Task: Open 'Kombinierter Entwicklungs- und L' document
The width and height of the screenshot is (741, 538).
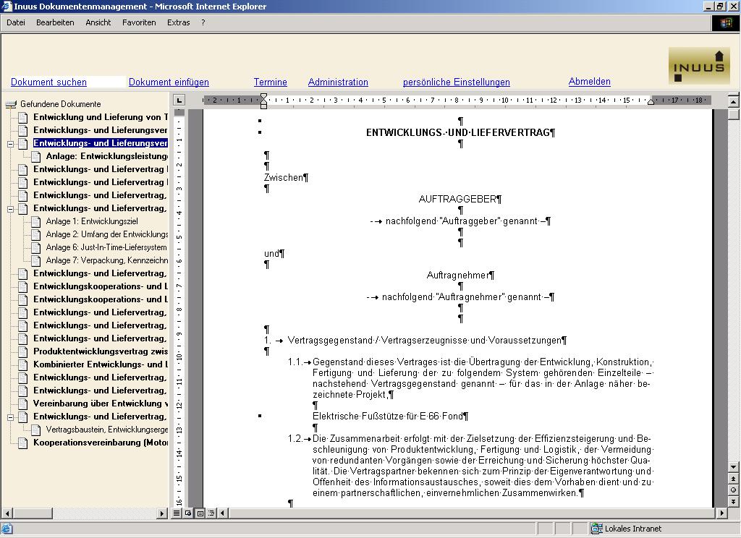Action: tap(100, 364)
